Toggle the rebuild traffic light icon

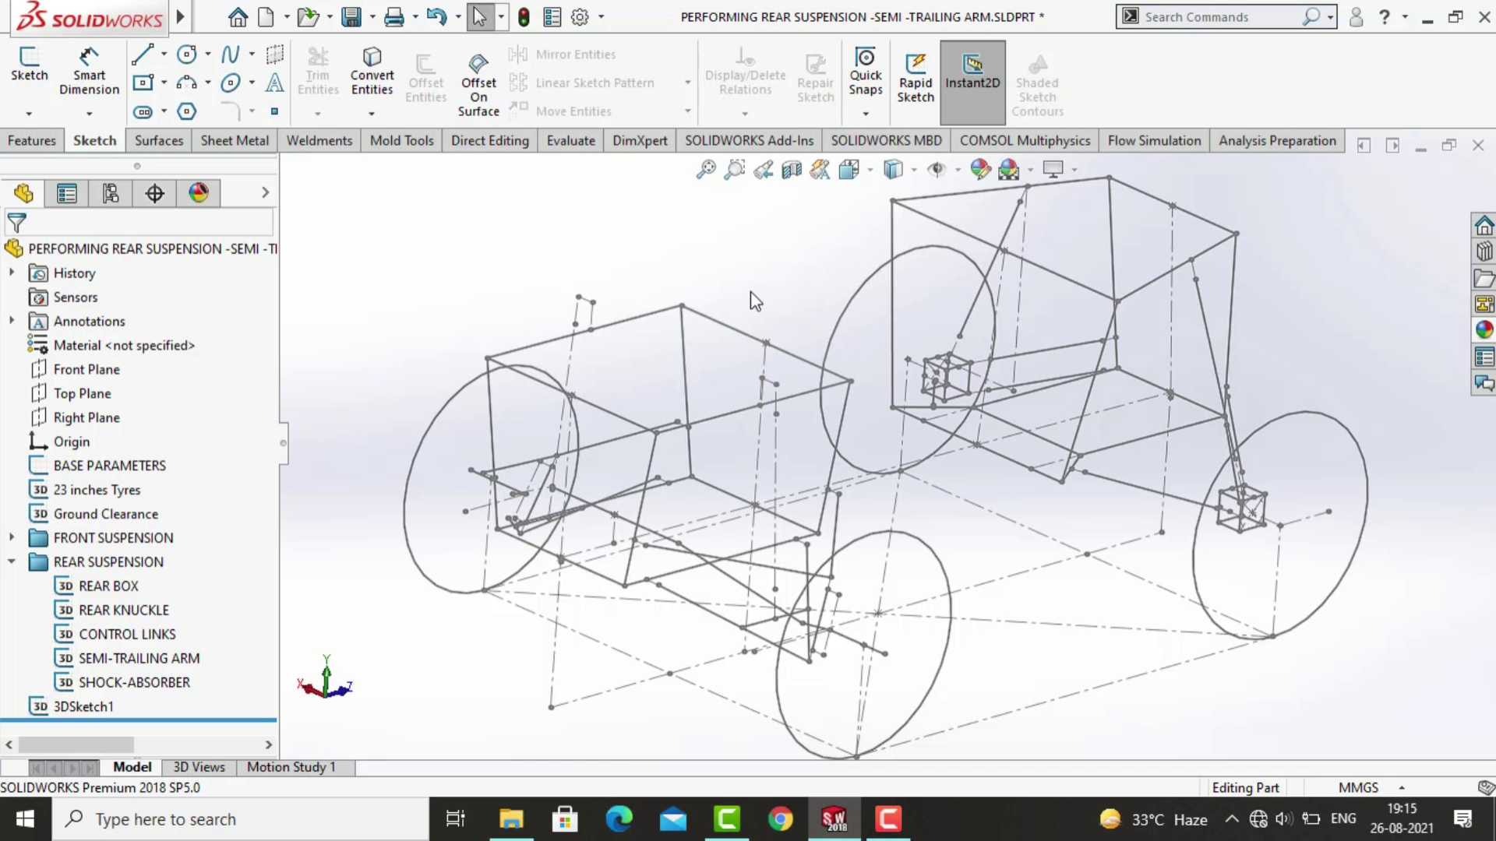(x=524, y=16)
